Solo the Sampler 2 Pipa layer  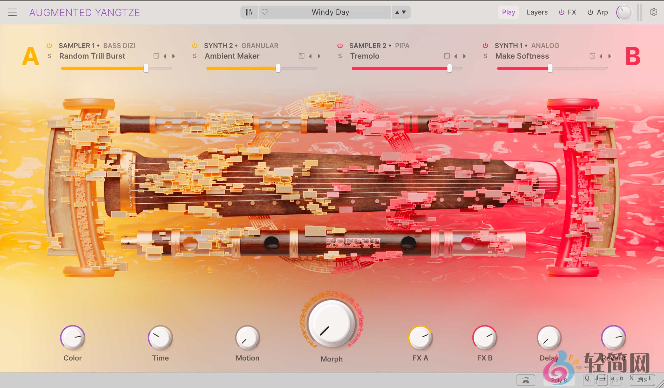pyautogui.click(x=340, y=56)
